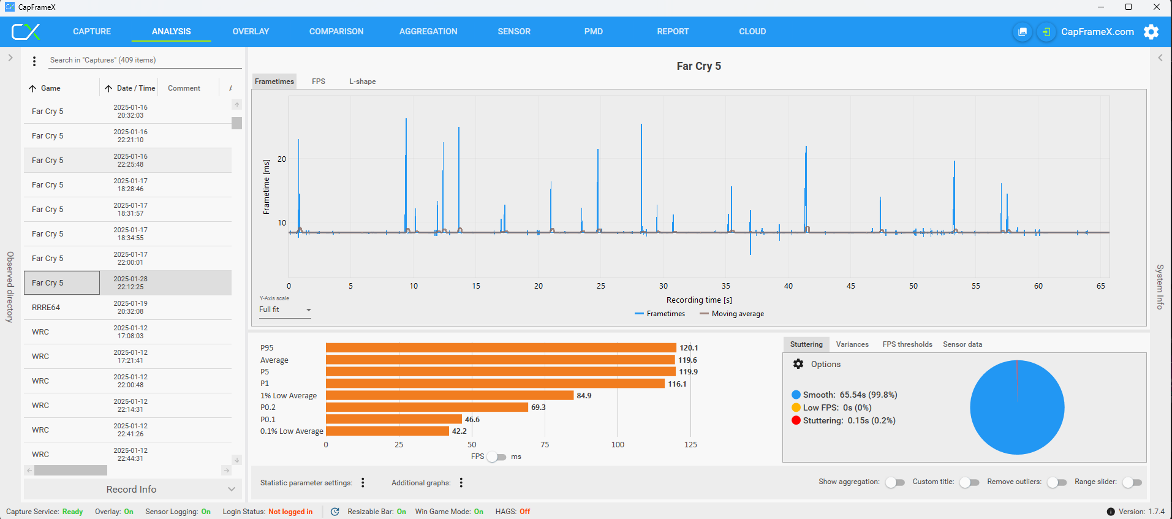
Task: Click the login icon in header
Action: pyautogui.click(x=1046, y=32)
